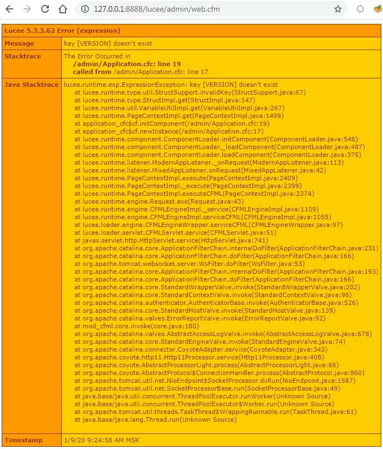Viewport: 383px width, 449px height.
Task: Click the StructSupport.invalidKey trace line
Action: (x=190, y=92)
